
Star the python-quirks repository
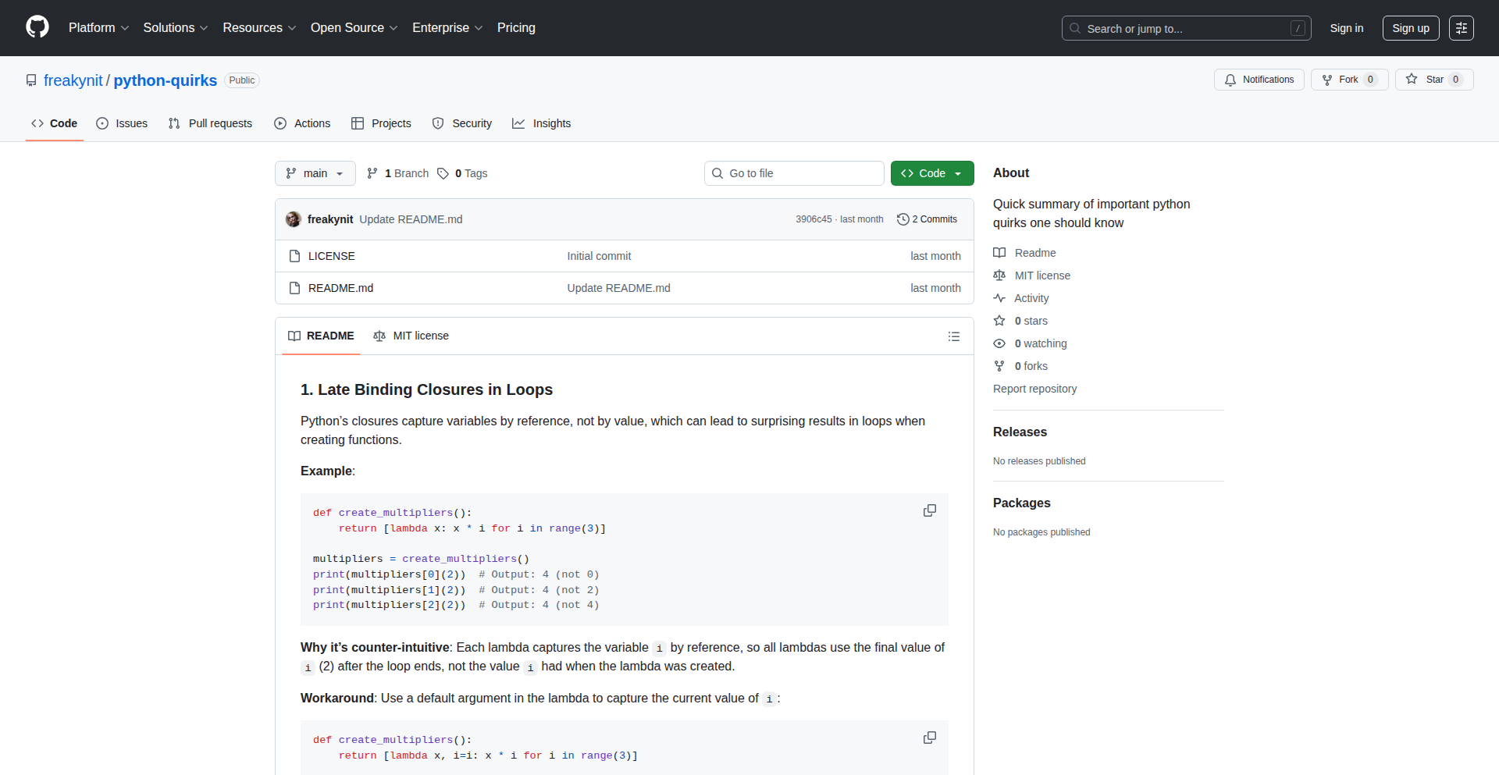point(1433,80)
